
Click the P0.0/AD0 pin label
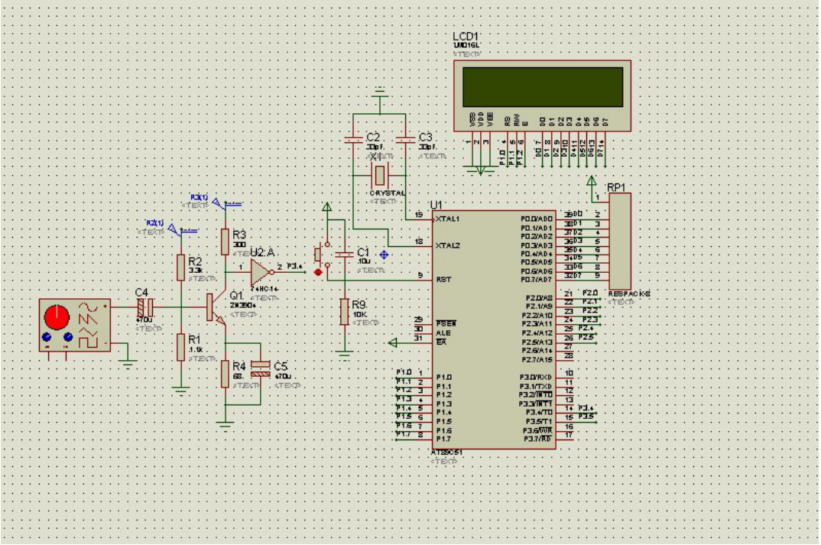(x=537, y=219)
